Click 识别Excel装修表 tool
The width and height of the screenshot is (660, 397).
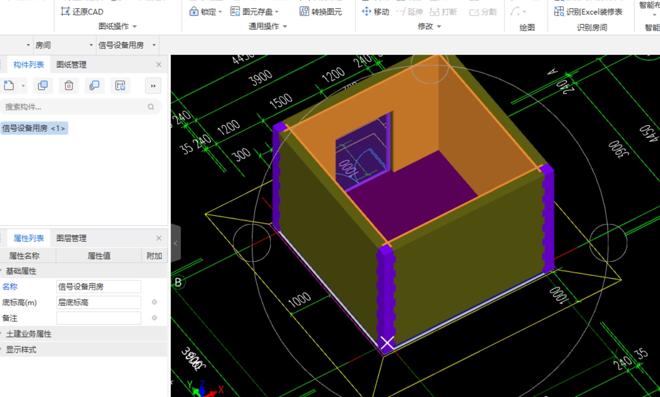point(588,12)
